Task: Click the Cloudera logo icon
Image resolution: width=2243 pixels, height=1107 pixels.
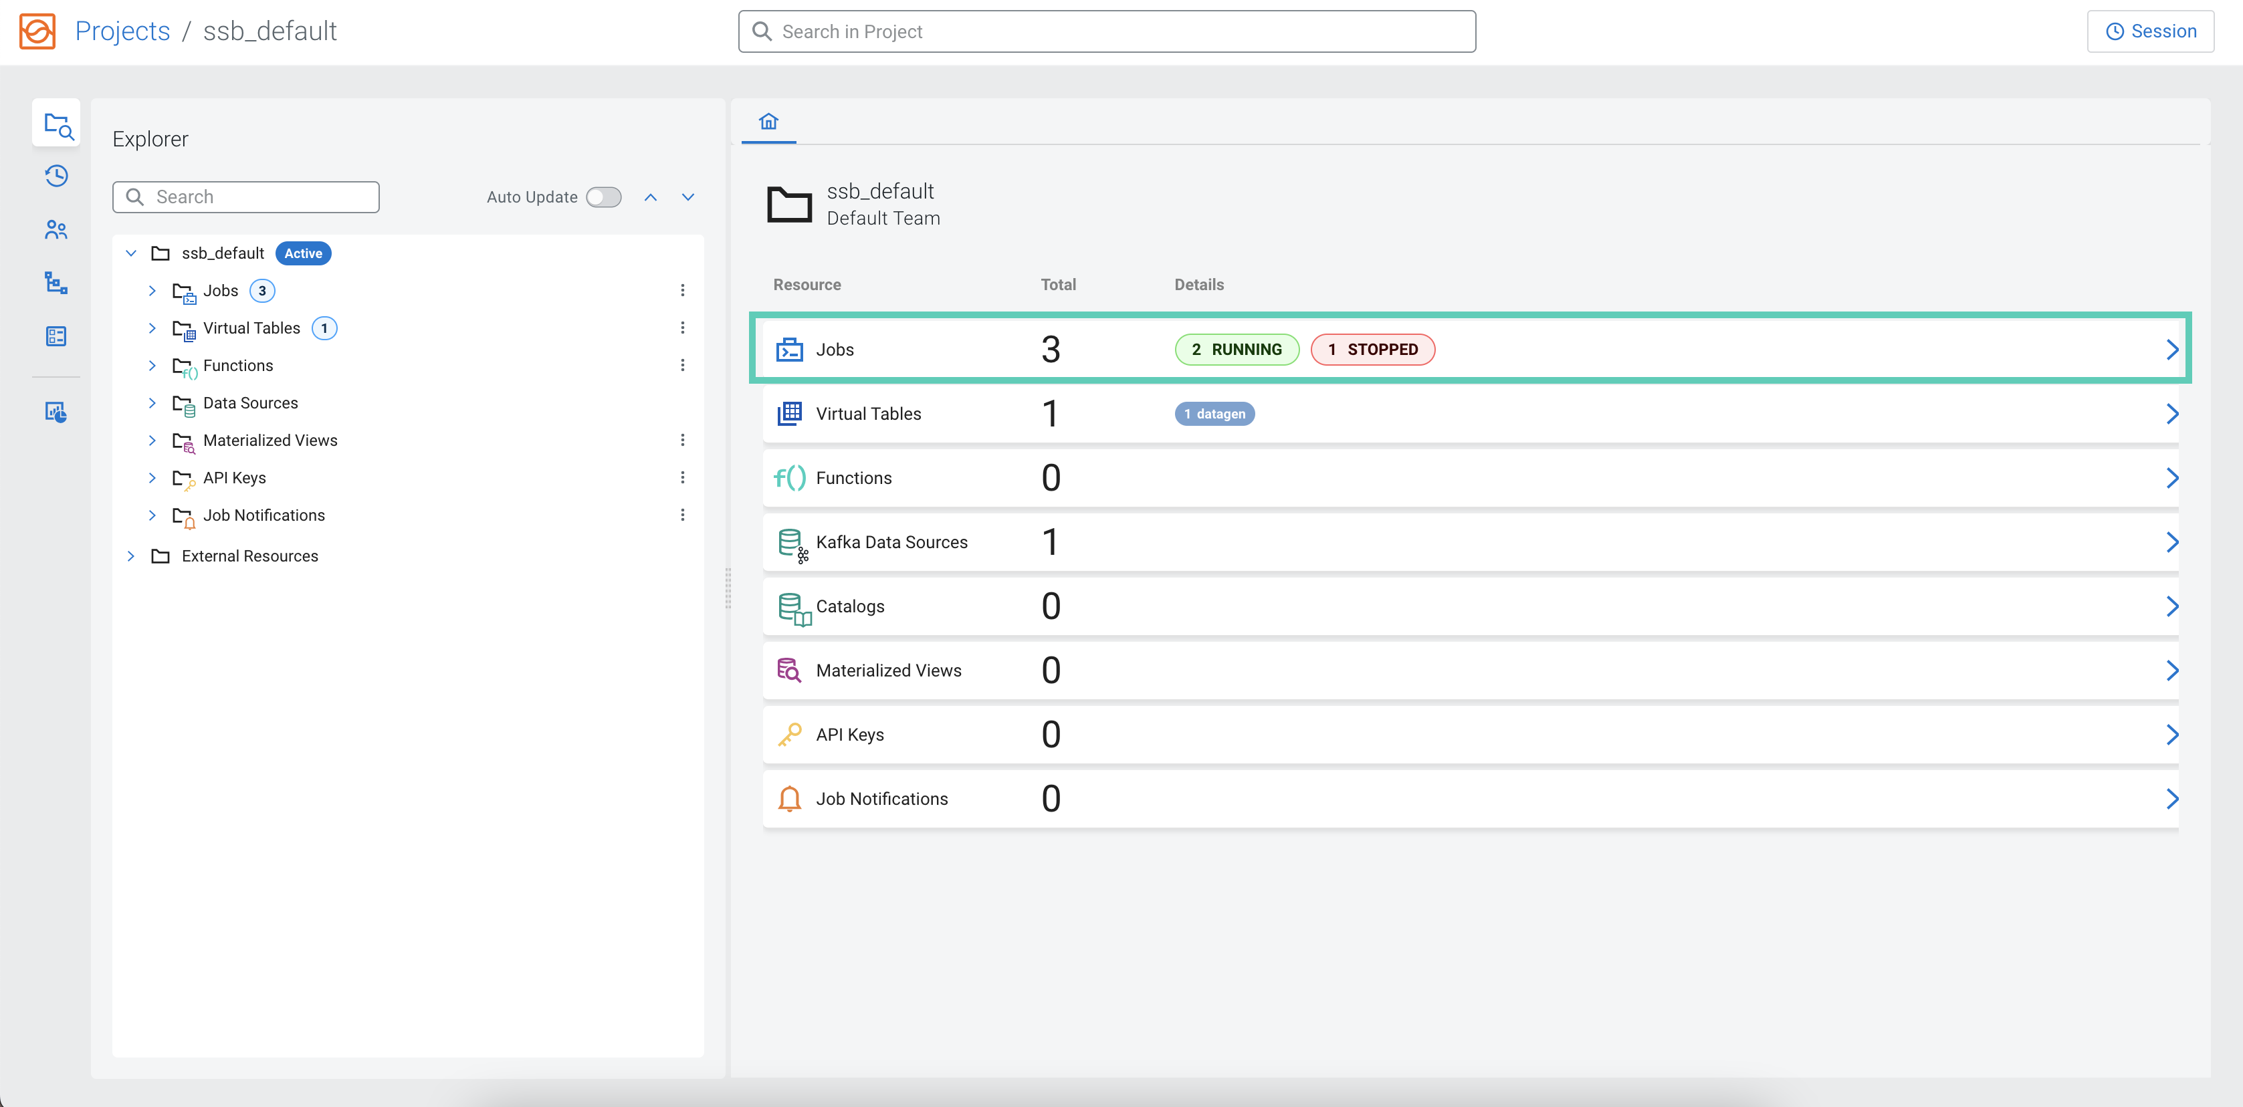Action: coord(37,31)
